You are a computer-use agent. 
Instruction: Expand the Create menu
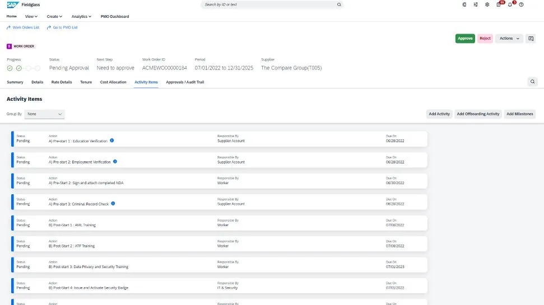tap(54, 16)
